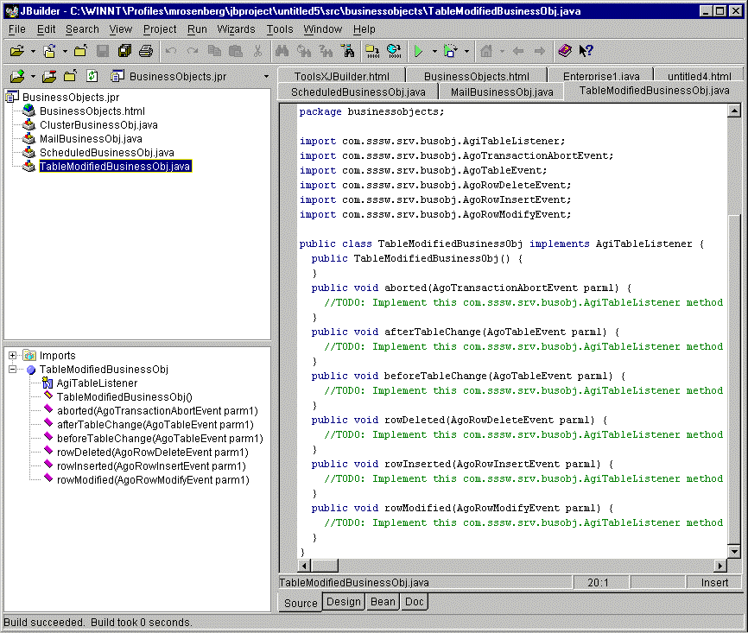
Task: Open the dropdown arrow beside Open file
Action: (33, 51)
